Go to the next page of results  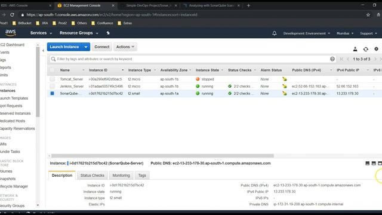(375, 59)
